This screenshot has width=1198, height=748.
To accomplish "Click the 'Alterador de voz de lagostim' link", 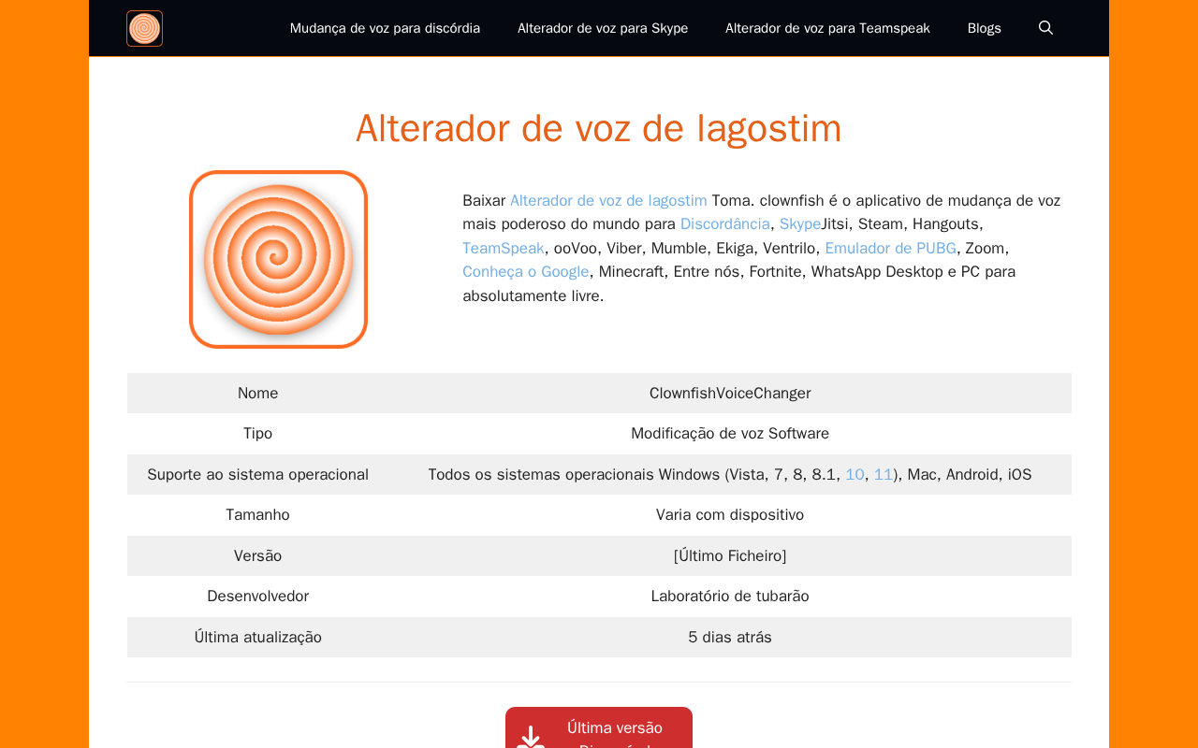I will [x=608, y=200].
